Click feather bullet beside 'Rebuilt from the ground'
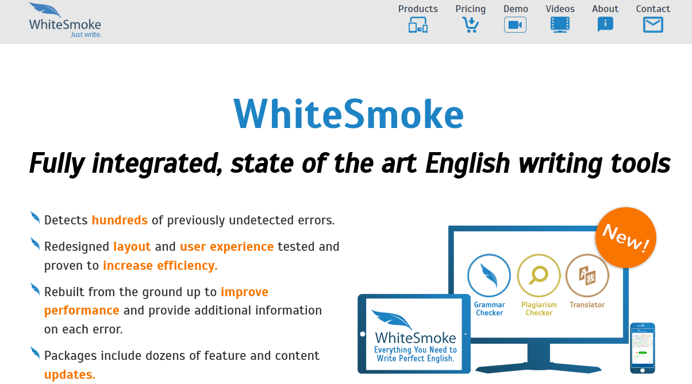 35,290
